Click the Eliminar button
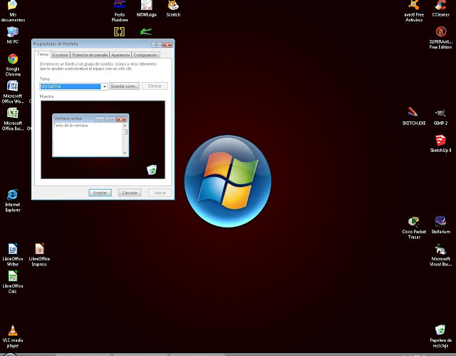456x356 pixels. click(155, 86)
